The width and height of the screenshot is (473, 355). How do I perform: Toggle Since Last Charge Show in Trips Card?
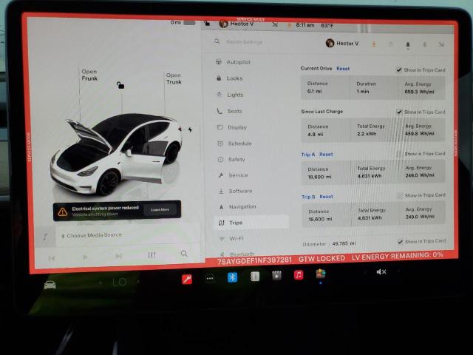point(399,112)
